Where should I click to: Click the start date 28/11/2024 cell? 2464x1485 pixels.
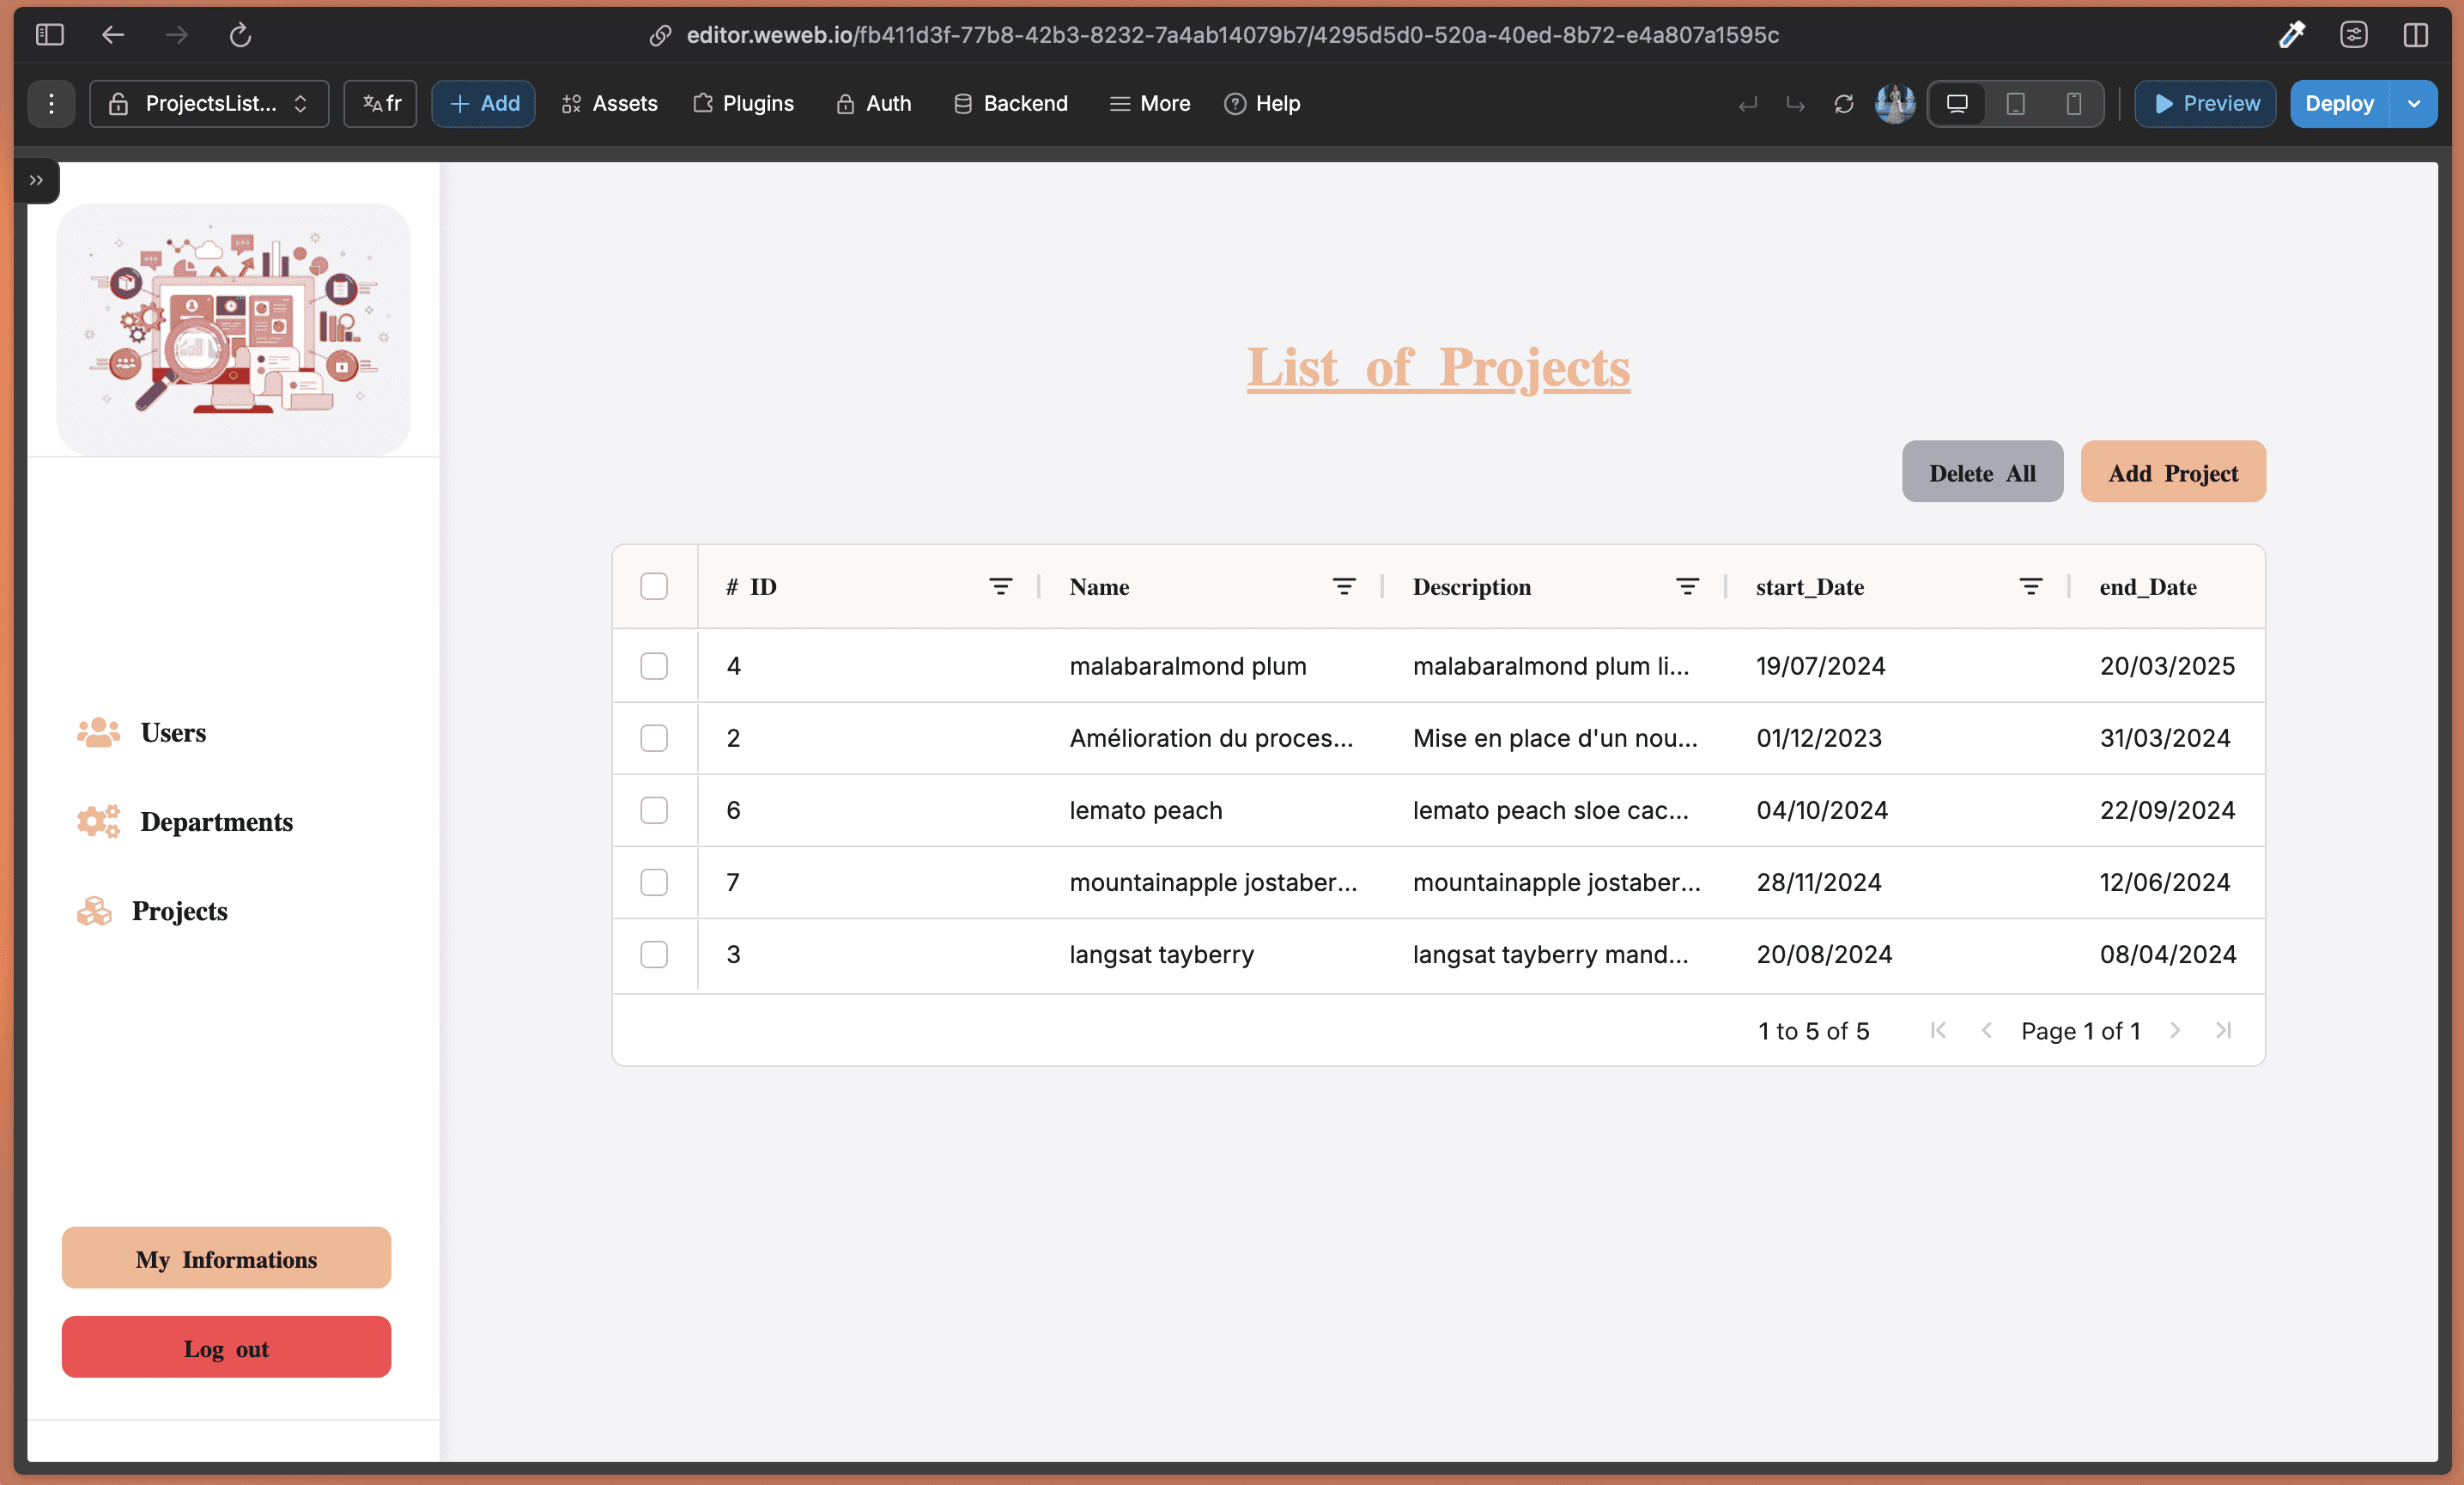pos(1819,882)
